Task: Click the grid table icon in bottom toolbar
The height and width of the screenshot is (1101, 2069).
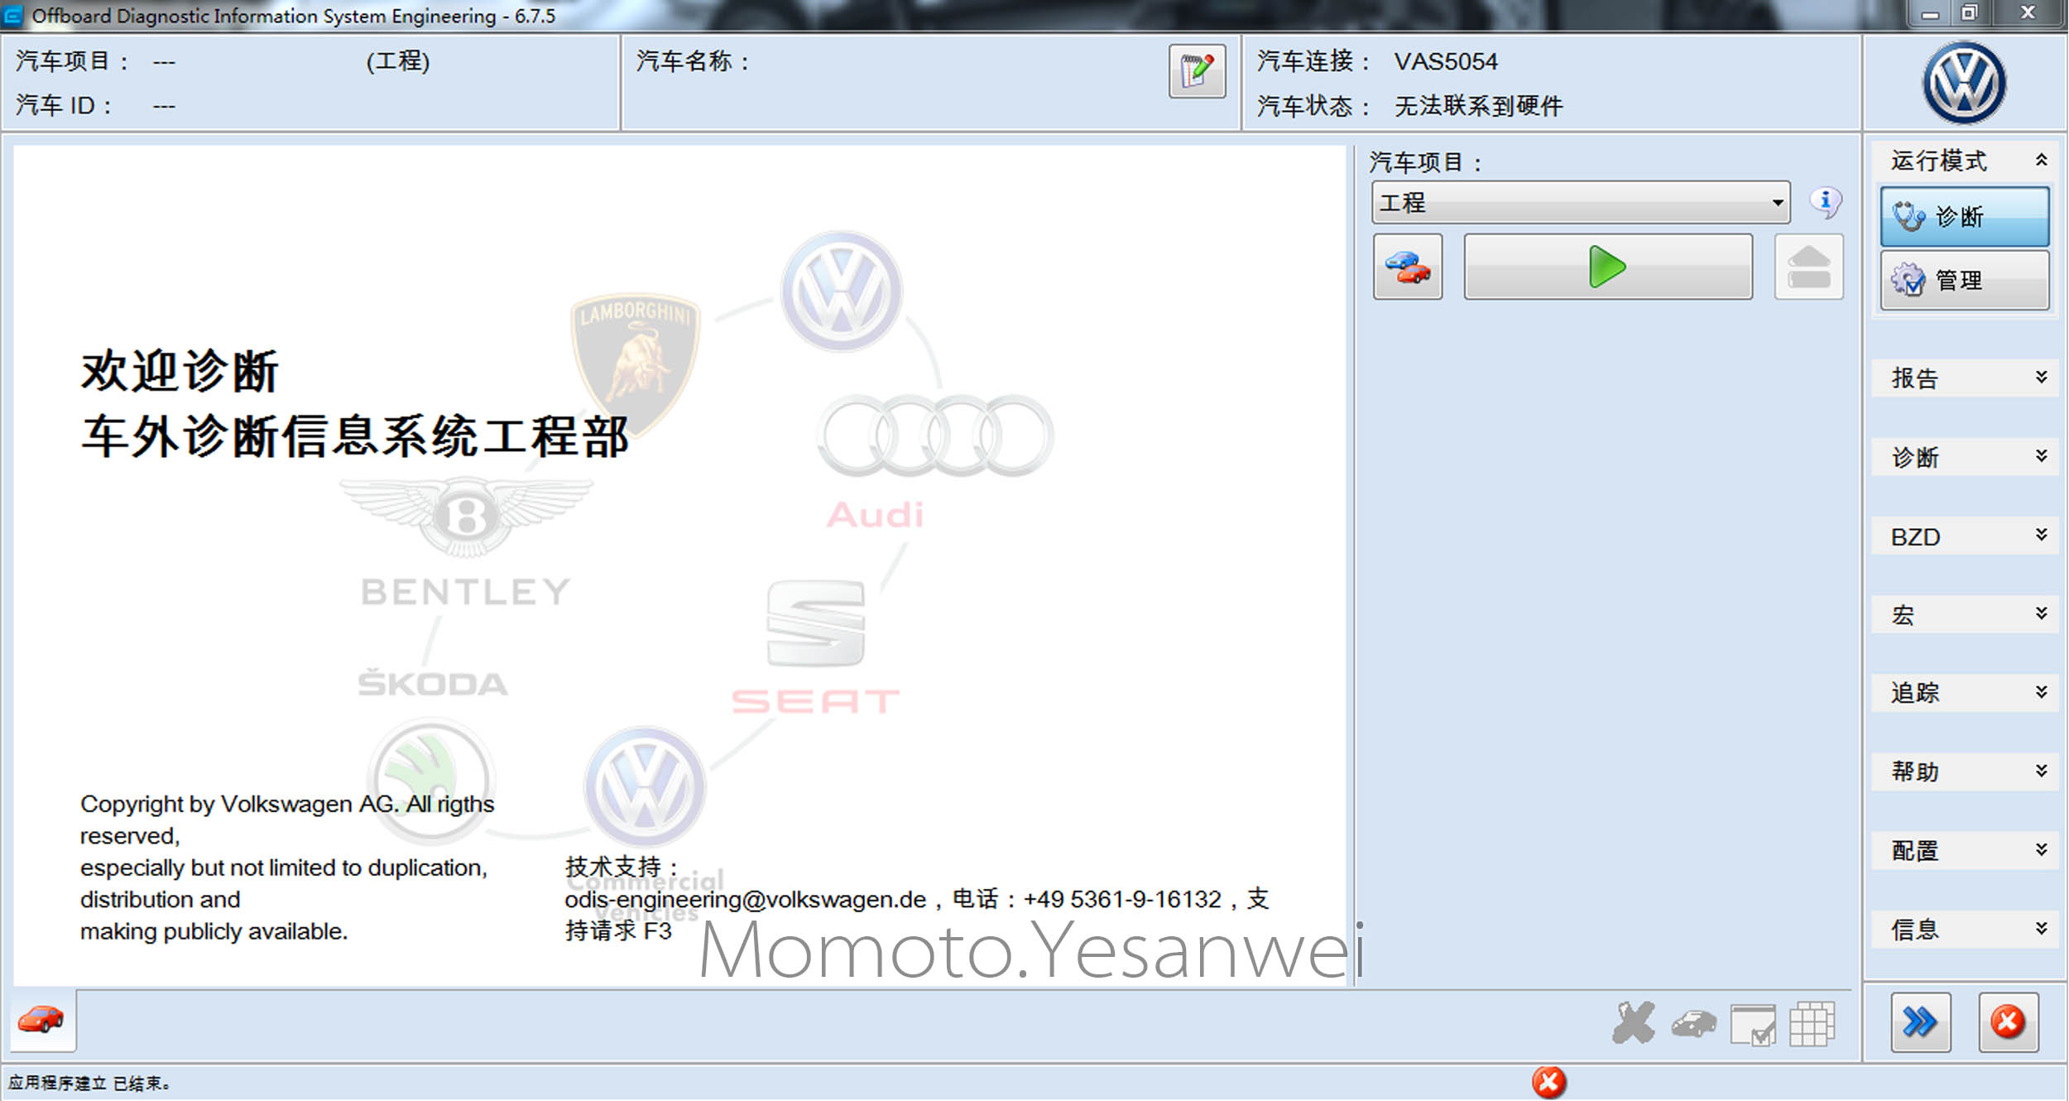Action: click(x=1812, y=1024)
